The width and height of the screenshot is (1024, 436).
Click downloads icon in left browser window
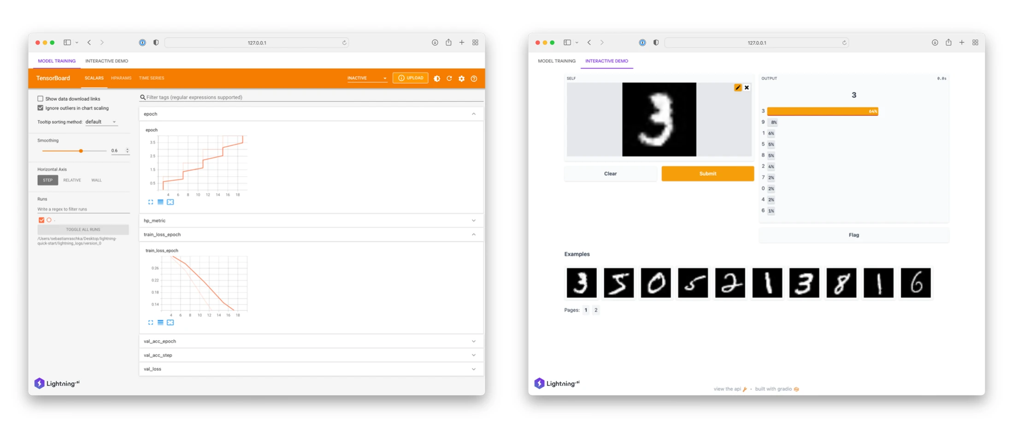(435, 42)
